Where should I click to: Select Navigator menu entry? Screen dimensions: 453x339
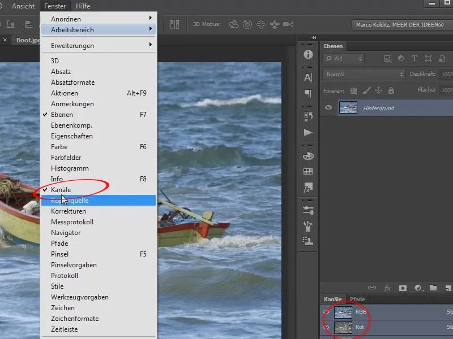(99, 233)
